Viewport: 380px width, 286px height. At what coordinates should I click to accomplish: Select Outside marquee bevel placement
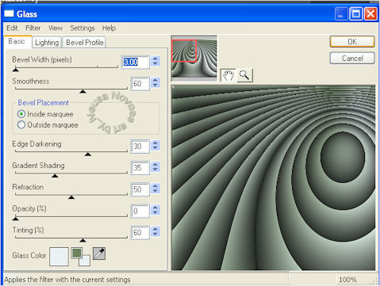[48, 124]
